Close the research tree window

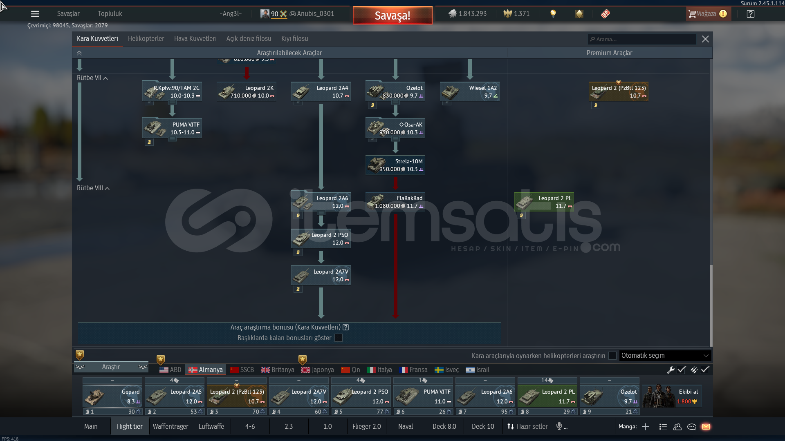tap(705, 39)
